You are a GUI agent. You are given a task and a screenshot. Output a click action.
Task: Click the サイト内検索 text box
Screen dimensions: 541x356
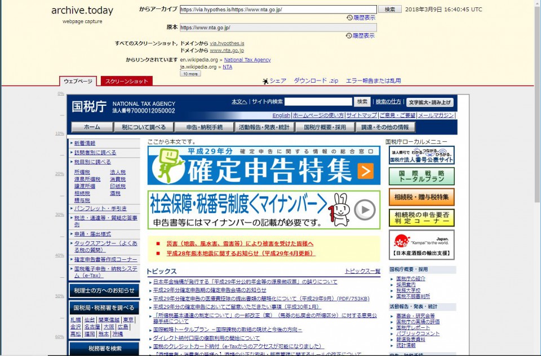click(x=318, y=102)
